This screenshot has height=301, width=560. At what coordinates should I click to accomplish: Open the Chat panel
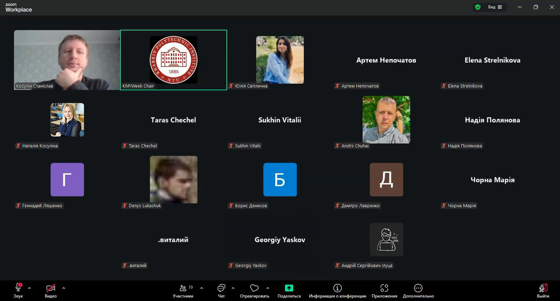click(x=221, y=288)
